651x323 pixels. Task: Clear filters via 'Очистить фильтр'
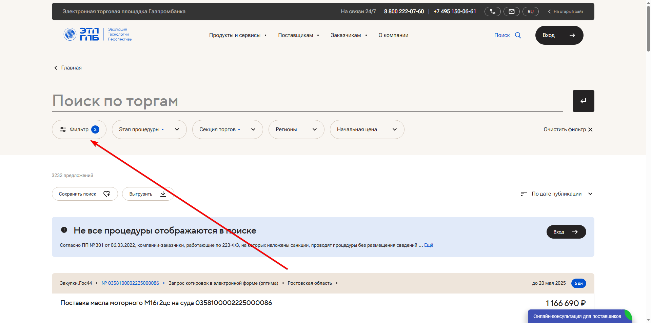click(x=568, y=129)
